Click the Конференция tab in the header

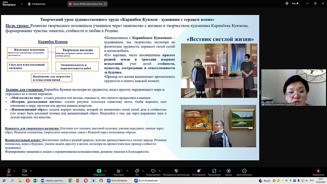37,4
